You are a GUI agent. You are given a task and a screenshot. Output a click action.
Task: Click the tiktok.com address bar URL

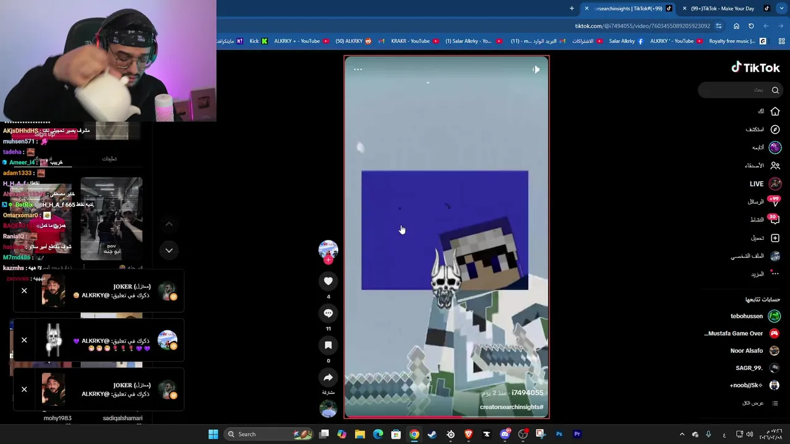coord(642,26)
